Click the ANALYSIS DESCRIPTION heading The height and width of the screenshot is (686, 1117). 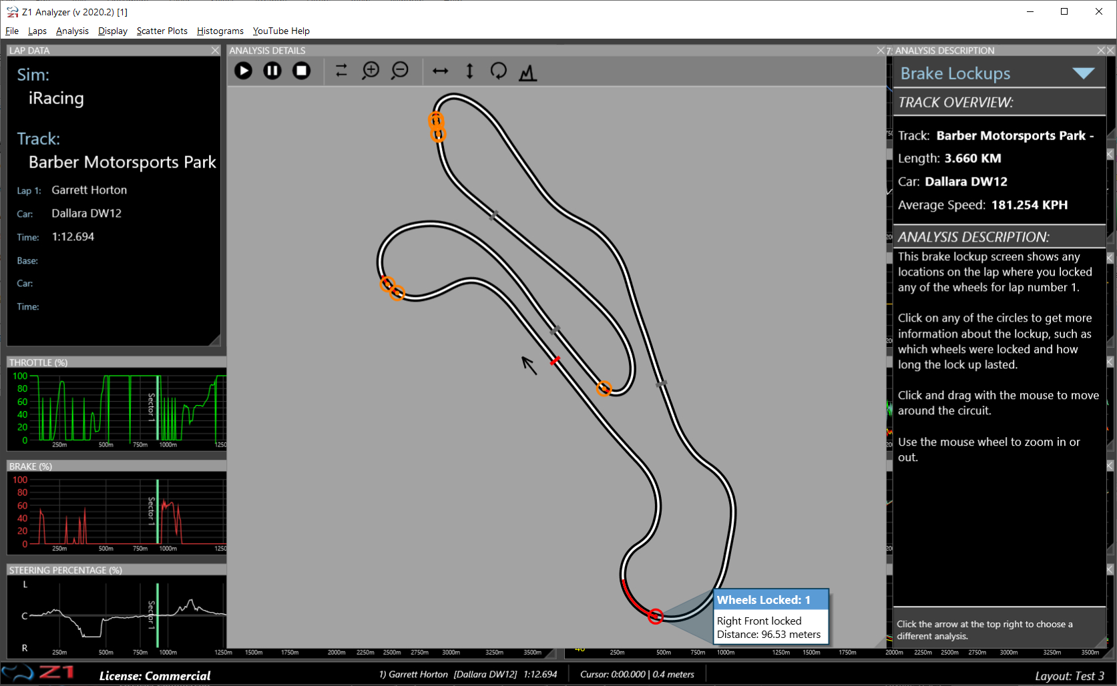click(973, 237)
